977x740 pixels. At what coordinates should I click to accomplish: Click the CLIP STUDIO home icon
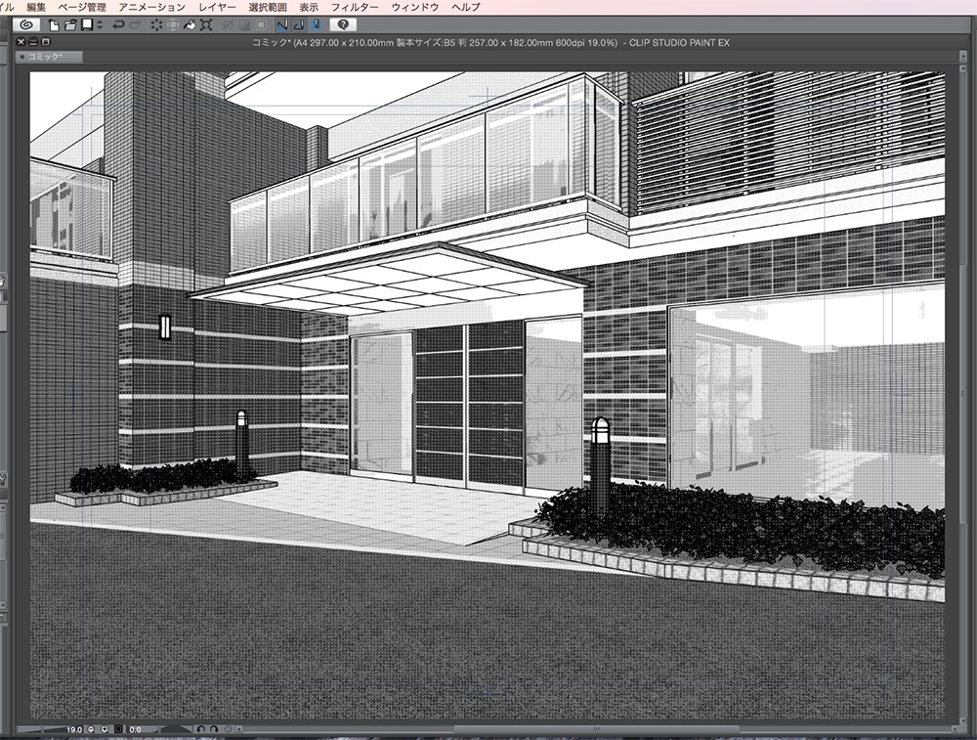point(26,25)
